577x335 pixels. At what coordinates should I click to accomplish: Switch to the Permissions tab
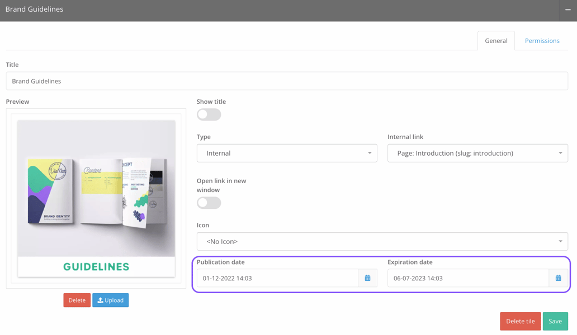tap(542, 40)
